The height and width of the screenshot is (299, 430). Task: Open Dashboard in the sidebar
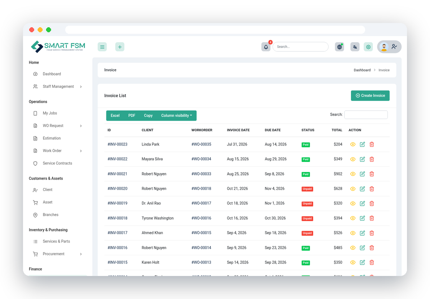(x=52, y=74)
